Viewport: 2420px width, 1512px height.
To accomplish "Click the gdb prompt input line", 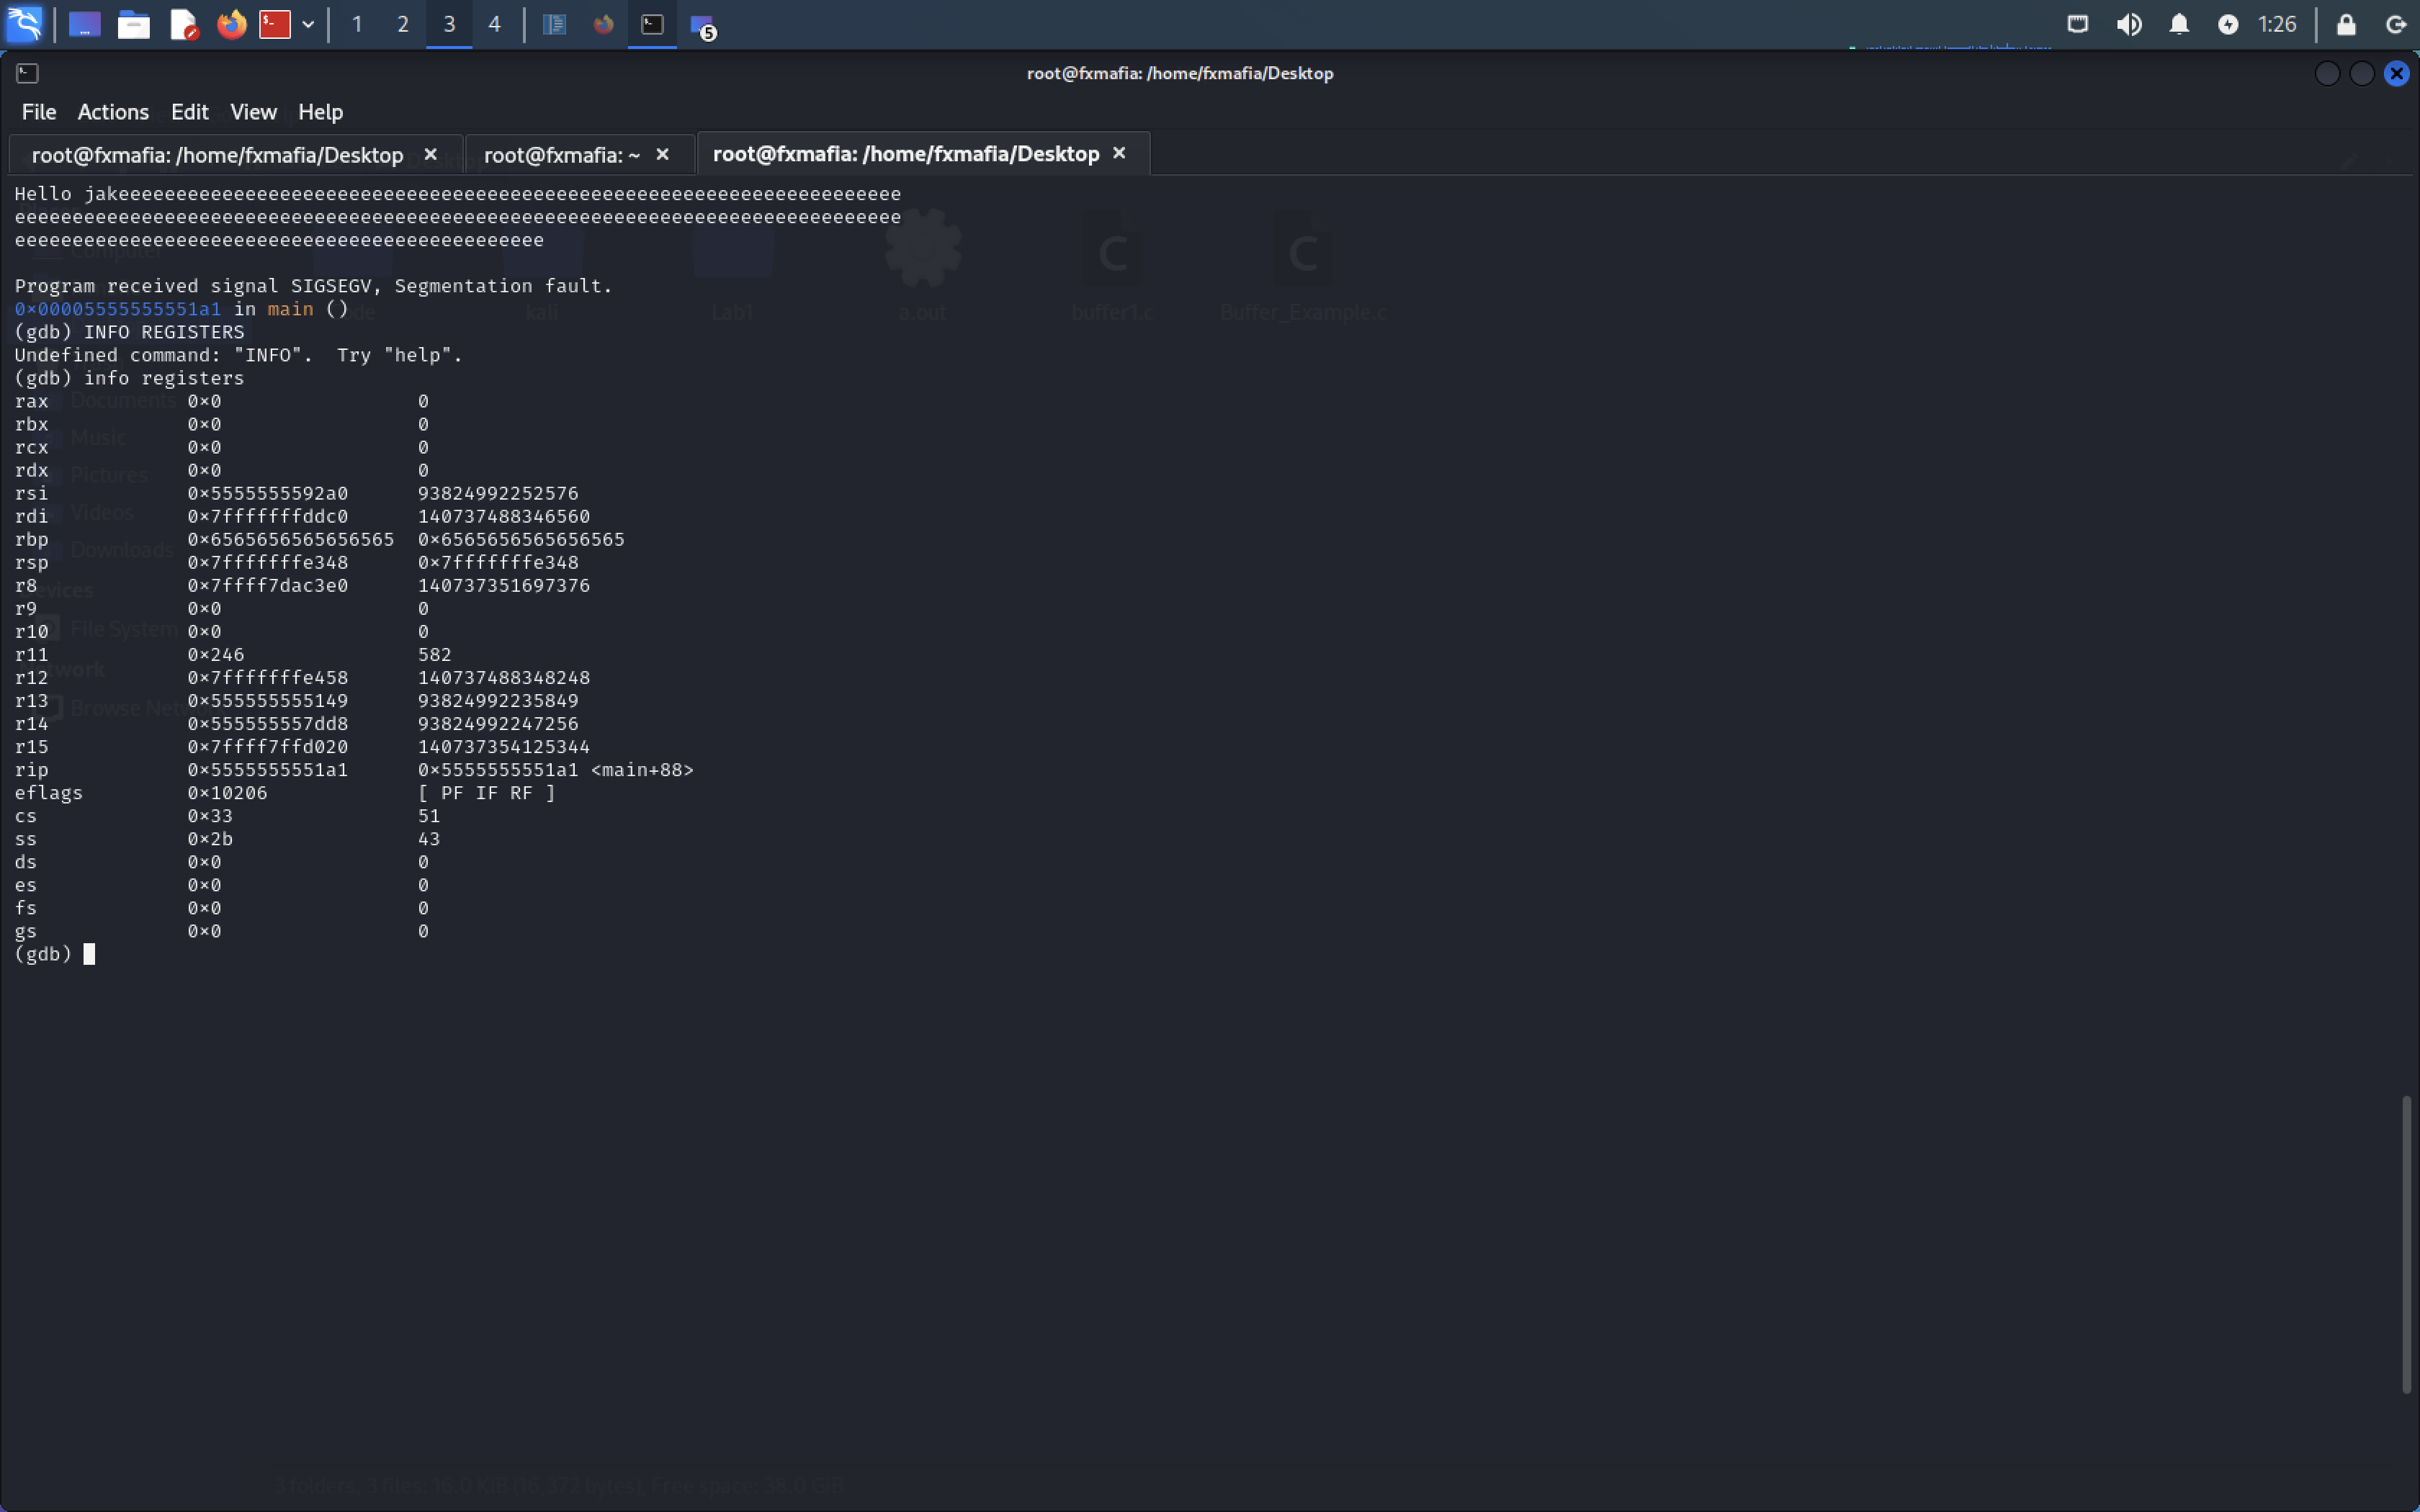I will tap(55, 954).
